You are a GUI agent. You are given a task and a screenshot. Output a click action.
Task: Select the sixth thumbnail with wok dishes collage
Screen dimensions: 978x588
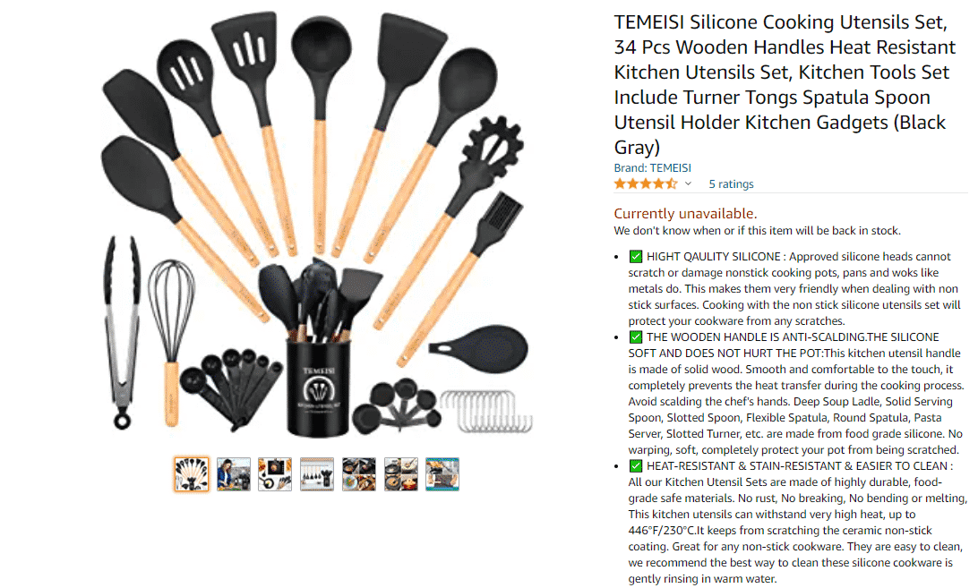pyautogui.click(x=400, y=474)
